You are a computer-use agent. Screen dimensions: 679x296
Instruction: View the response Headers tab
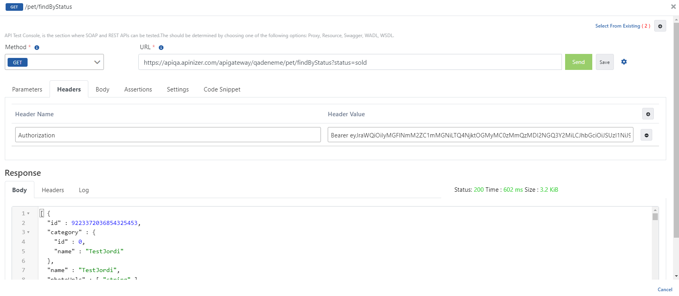pyautogui.click(x=53, y=190)
